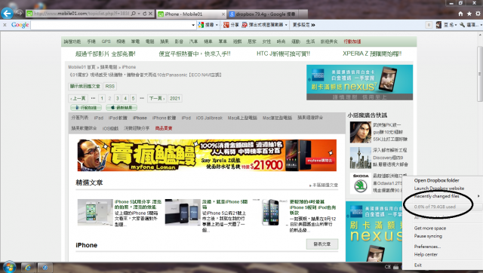483x273 pixels.
Task: Click the RSS button
Action: click(110, 86)
